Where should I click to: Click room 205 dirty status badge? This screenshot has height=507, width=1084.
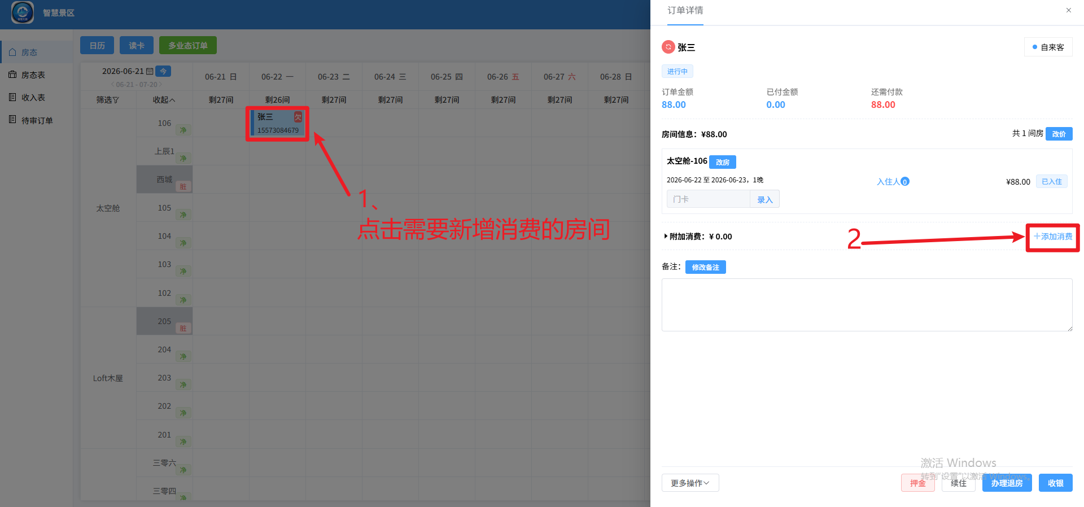183,329
